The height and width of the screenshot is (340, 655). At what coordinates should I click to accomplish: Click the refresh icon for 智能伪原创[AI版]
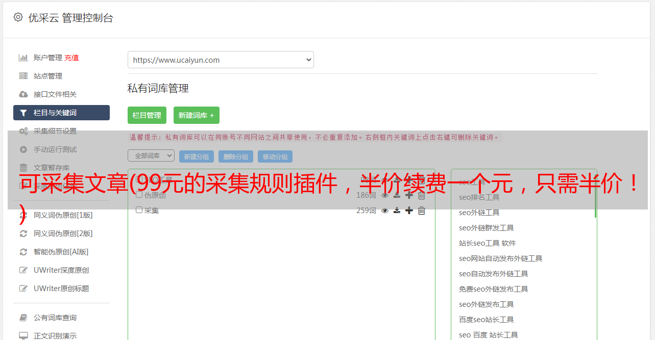23,252
